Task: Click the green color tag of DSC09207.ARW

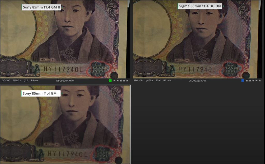Action: 110,81
